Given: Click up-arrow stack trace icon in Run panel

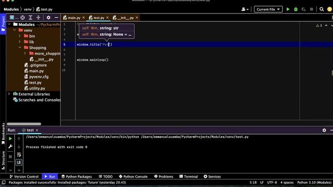Looking at the screenshot, I should click(x=19, y=139).
